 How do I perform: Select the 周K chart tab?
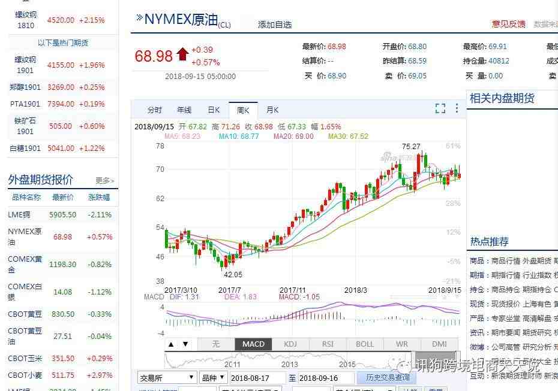pyautogui.click(x=243, y=110)
